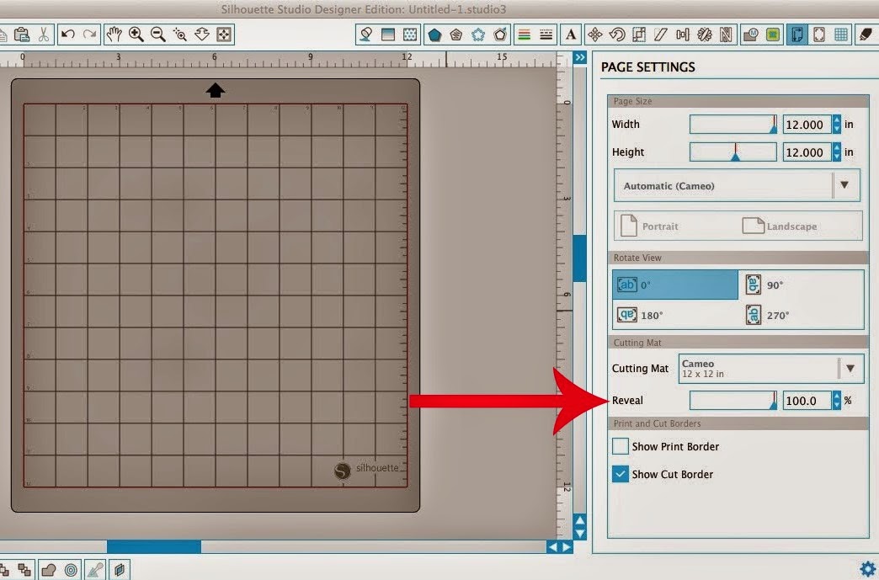Click the Offset concentric circles icon
Screen dimensions: 879x580
point(71,570)
